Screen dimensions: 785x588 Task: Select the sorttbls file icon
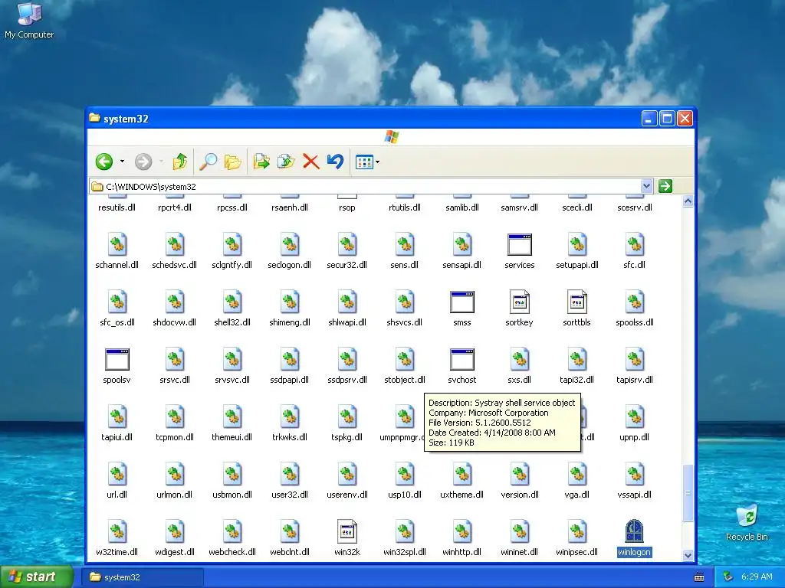(x=576, y=302)
